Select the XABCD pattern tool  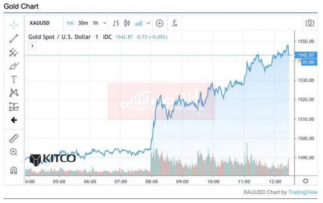(x=14, y=93)
